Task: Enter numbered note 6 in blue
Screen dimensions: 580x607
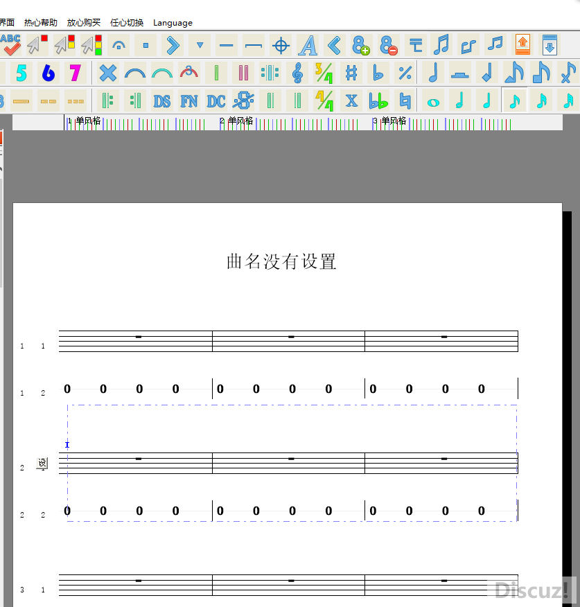Action: point(49,73)
